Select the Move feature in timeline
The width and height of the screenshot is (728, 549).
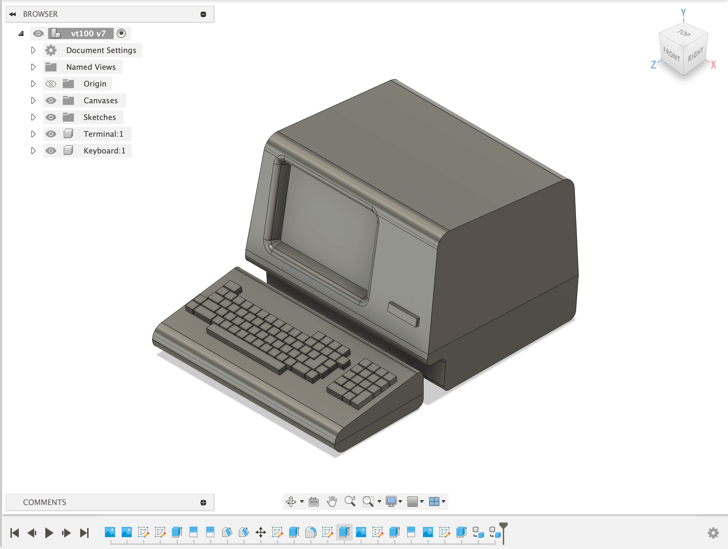[x=260, y=532]
